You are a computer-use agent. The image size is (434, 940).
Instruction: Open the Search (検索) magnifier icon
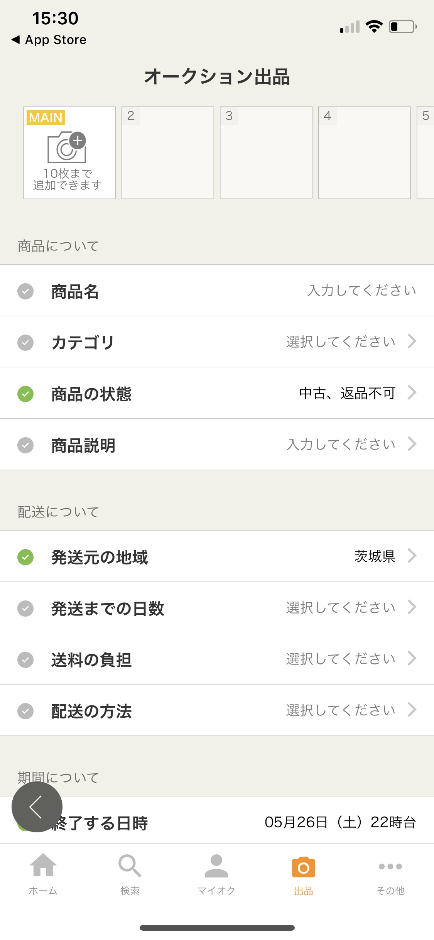(130, 866)
